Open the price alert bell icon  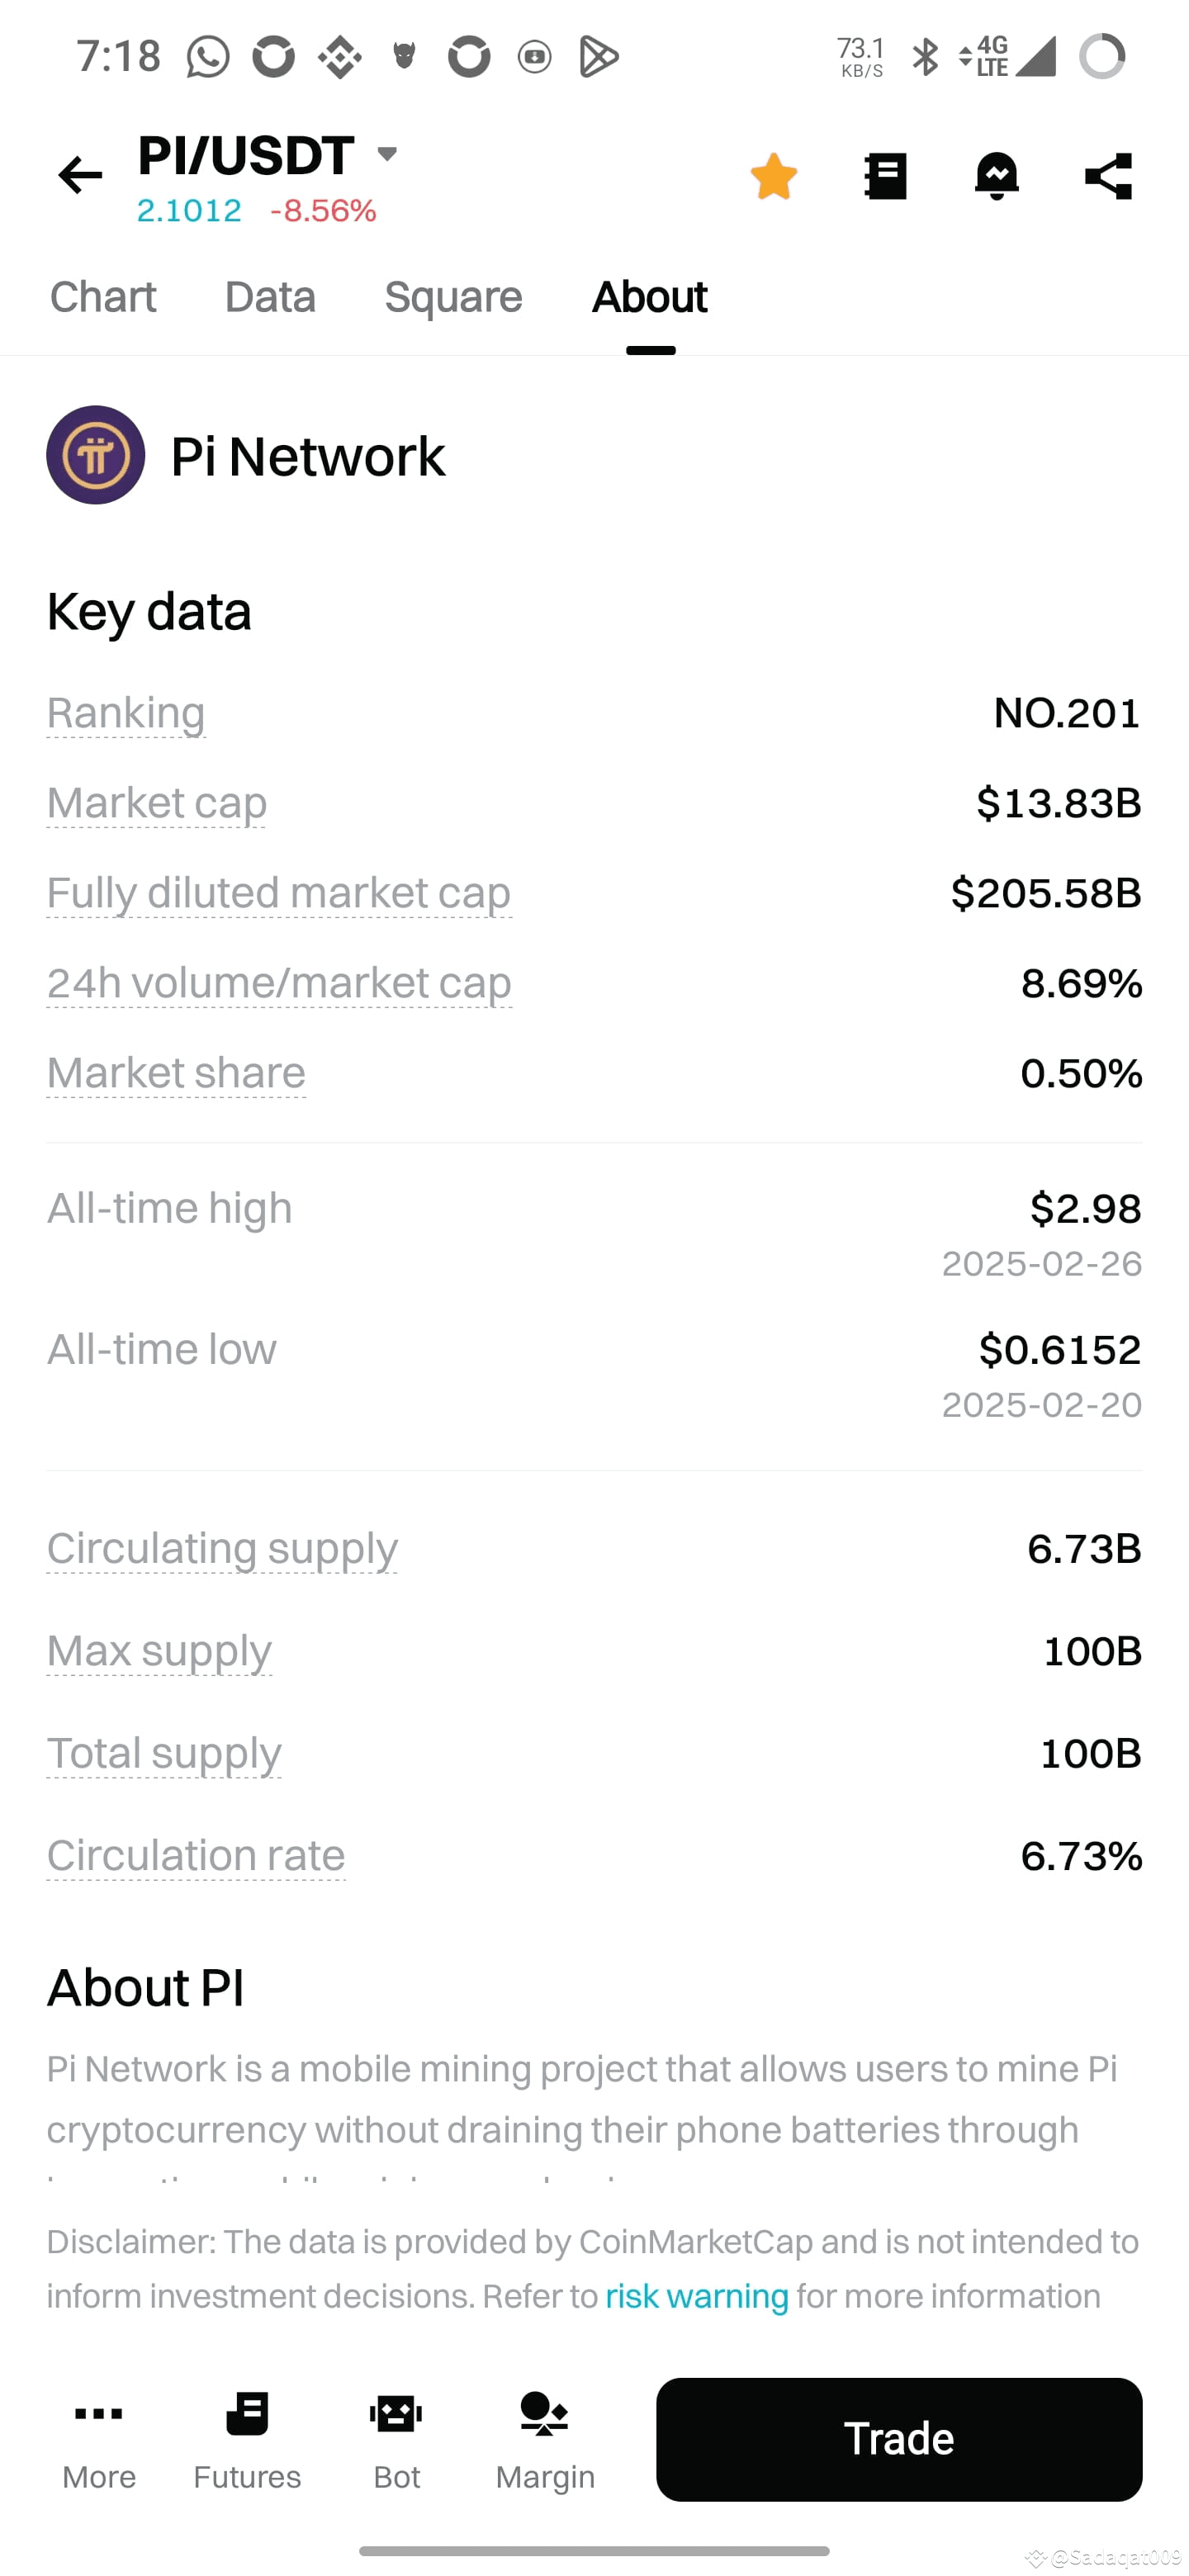coord(997,177)
